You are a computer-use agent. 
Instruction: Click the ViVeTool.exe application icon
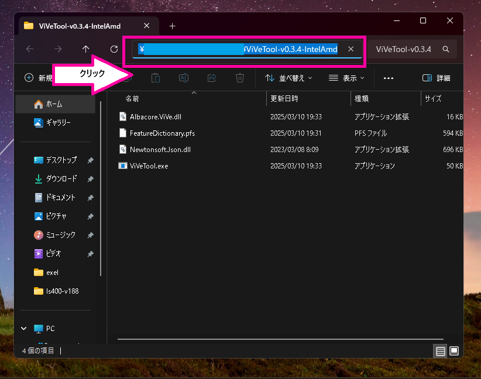pyautogui.click(x=123, y=166)
